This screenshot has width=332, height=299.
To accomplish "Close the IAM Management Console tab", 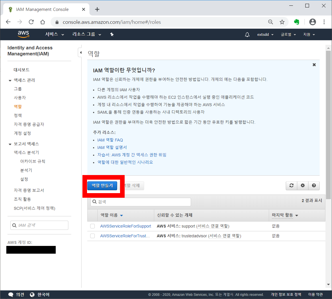I will coord(83,9).
